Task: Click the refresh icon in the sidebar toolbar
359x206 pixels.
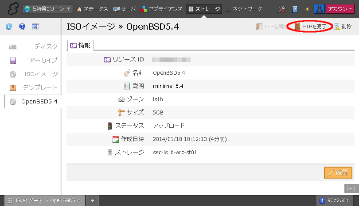Action: (9, 27)
